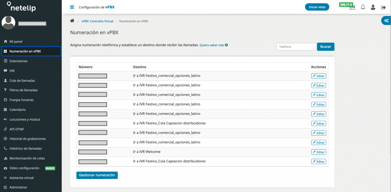Click the logout arrow icon

pos(383,7)
